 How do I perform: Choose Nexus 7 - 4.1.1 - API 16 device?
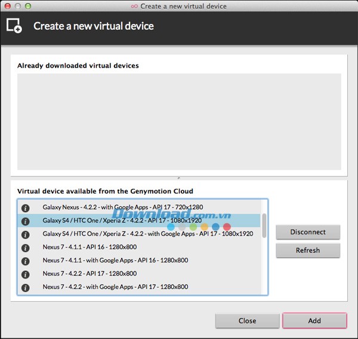(89, 247)
